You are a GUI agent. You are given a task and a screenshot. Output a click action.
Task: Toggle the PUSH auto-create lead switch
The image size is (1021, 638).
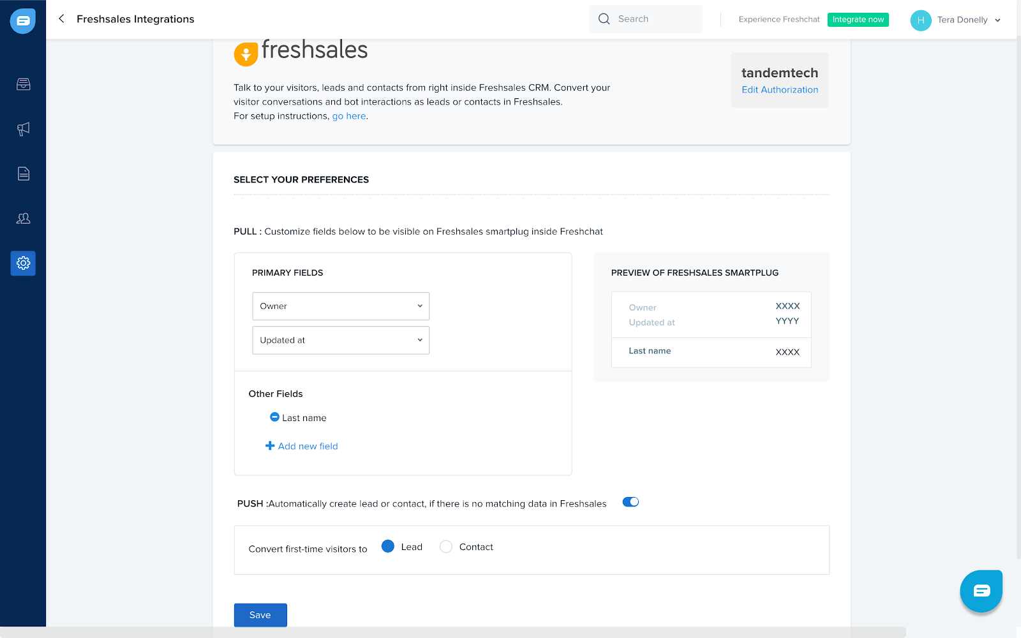point(630,502)
